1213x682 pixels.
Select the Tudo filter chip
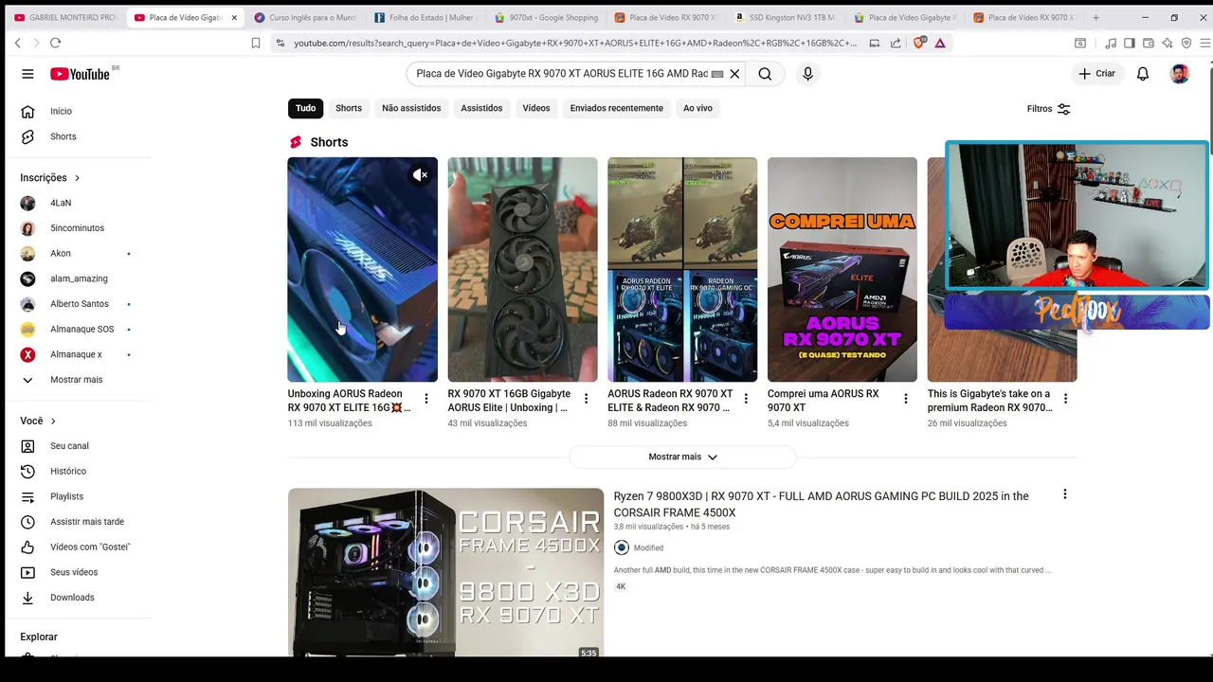[x=305, y=108]
